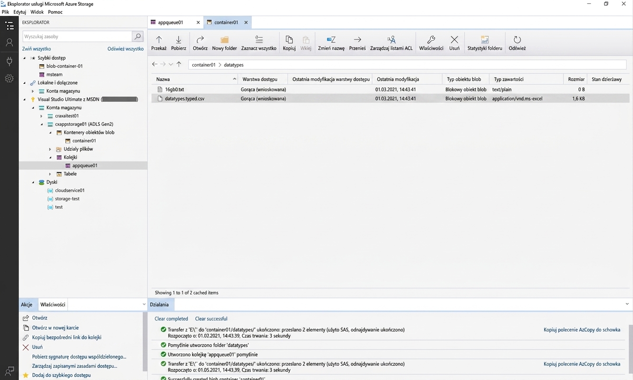
Task: Collapse the Dyski node
Action: 33,182
